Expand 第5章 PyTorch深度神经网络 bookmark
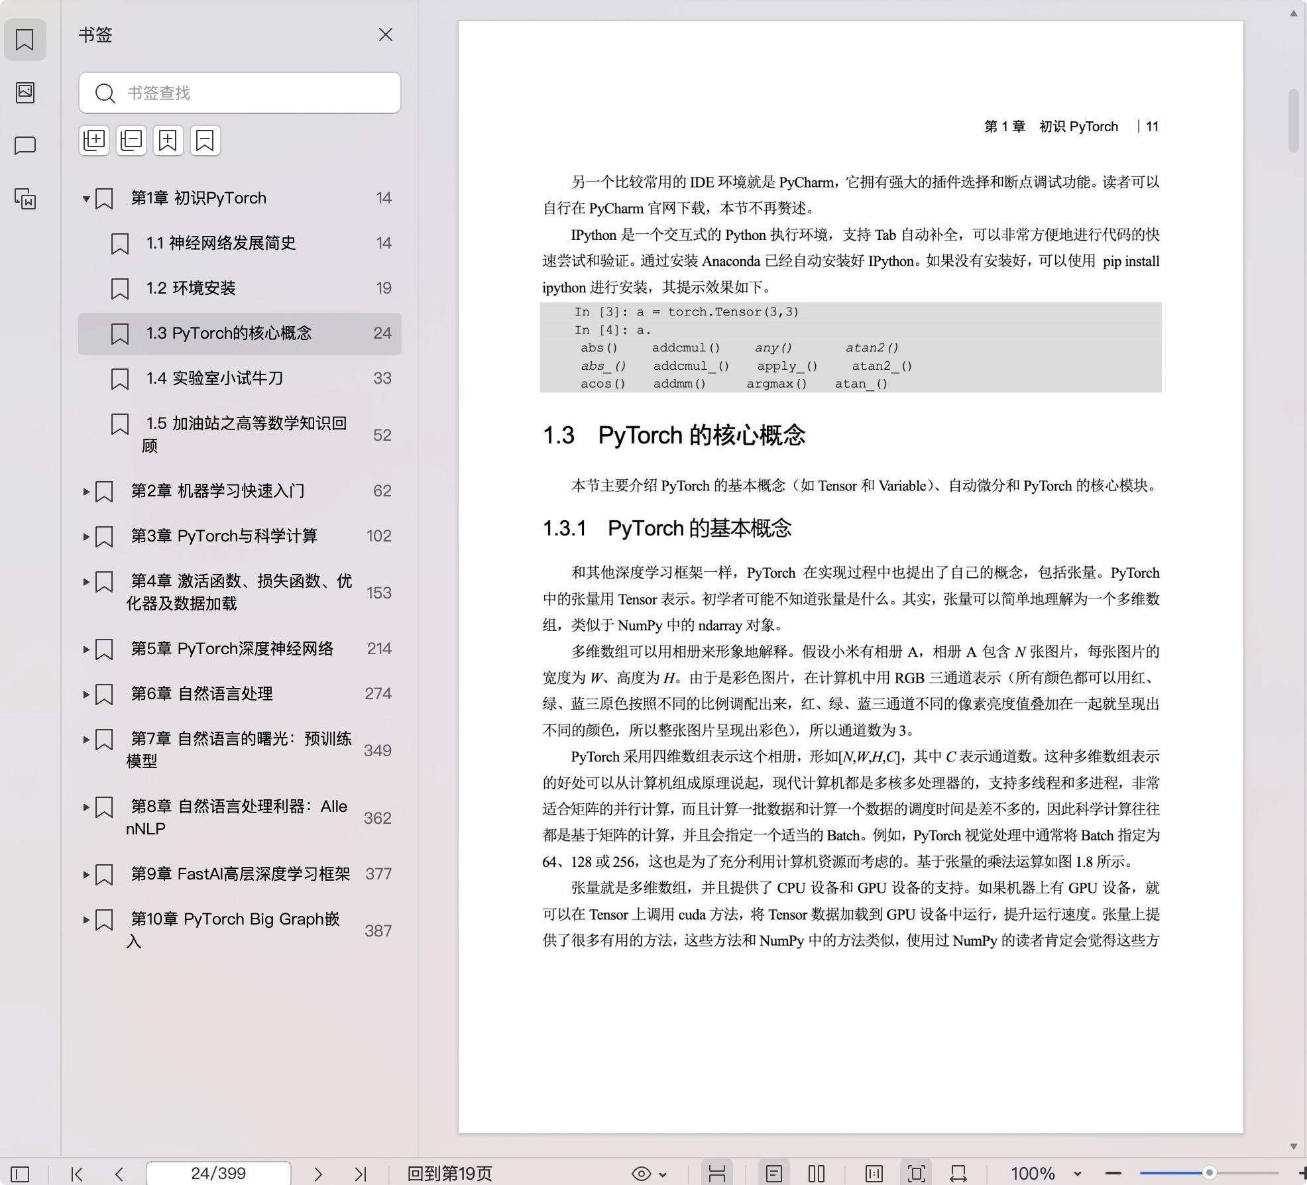This screenshot has width=1307, height=1185. pyautogui.click(x=86, y=649)
